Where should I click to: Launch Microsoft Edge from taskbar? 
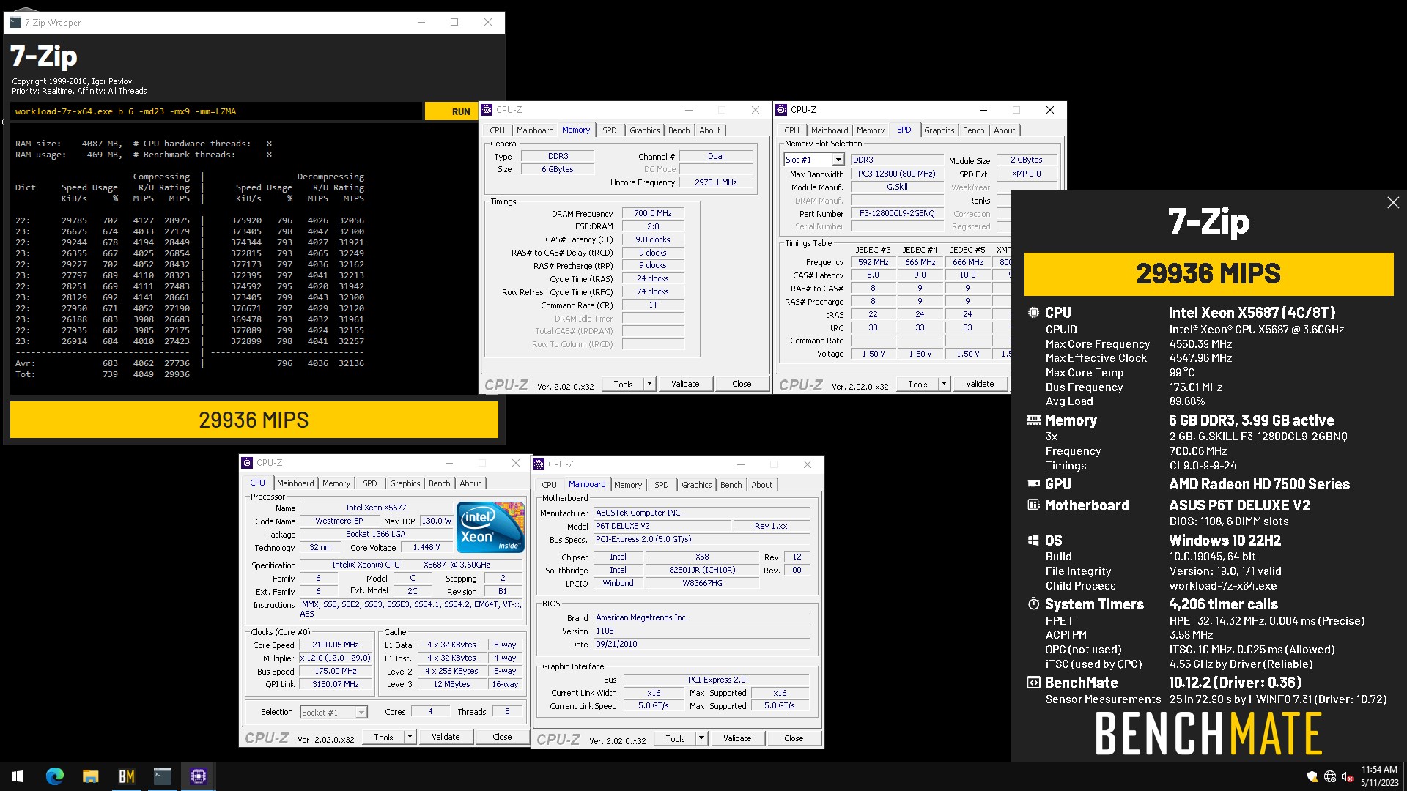click(54, 776)
